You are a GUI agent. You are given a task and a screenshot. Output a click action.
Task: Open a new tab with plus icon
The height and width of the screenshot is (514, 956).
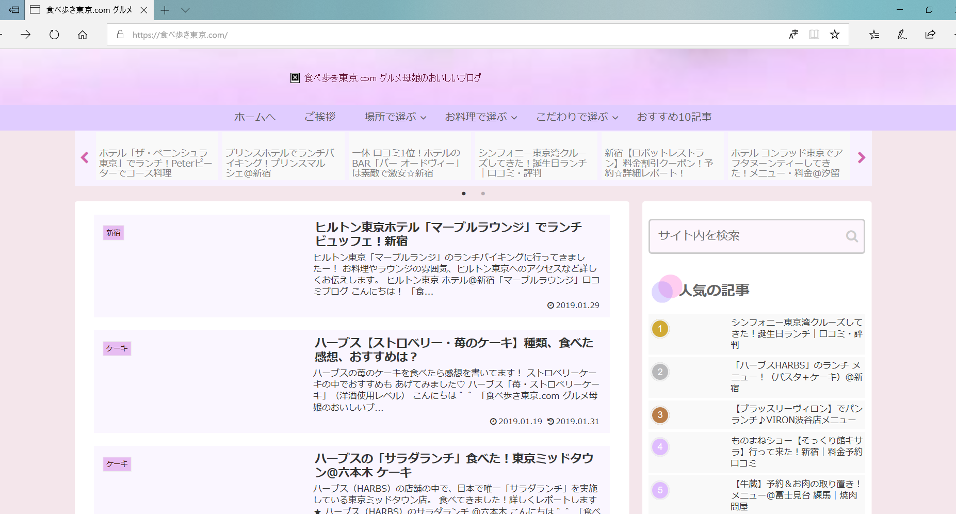click(165, 10)
